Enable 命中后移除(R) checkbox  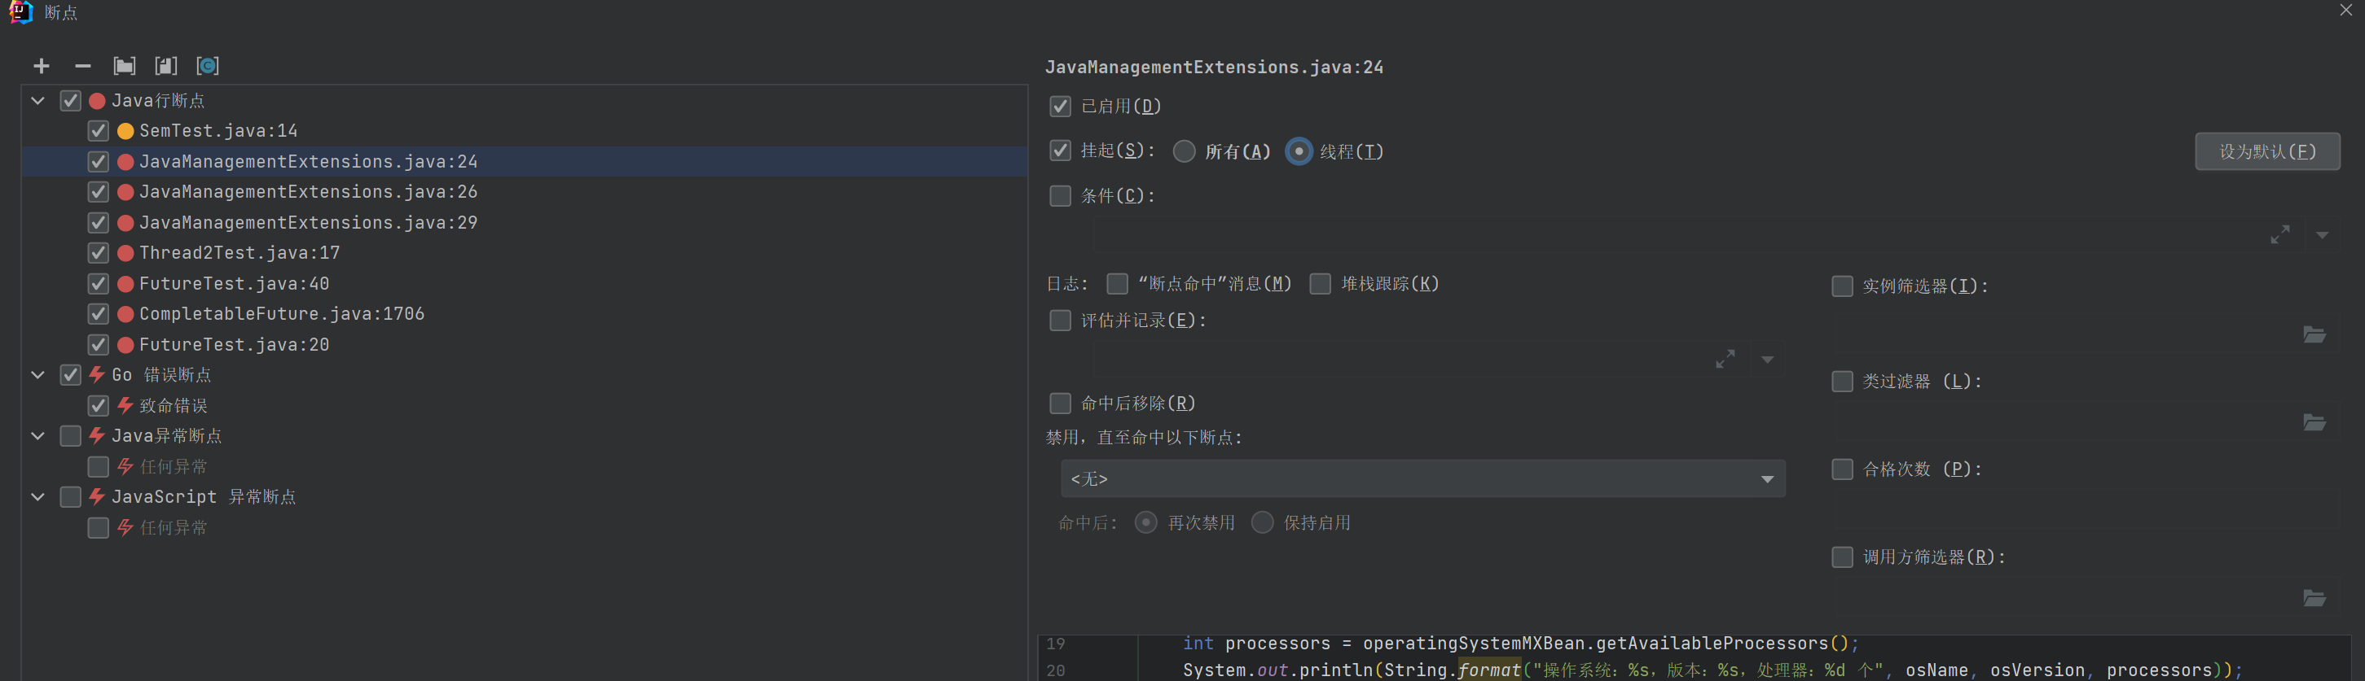(x=1061, y=404)
